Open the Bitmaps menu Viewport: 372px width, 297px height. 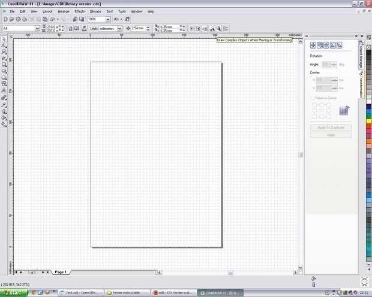[95, 11]
